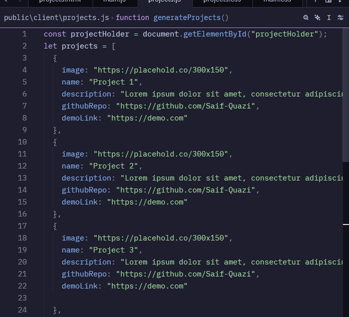Switch to the main.css tab
The image size is (349, 317).
coord(277,1)
